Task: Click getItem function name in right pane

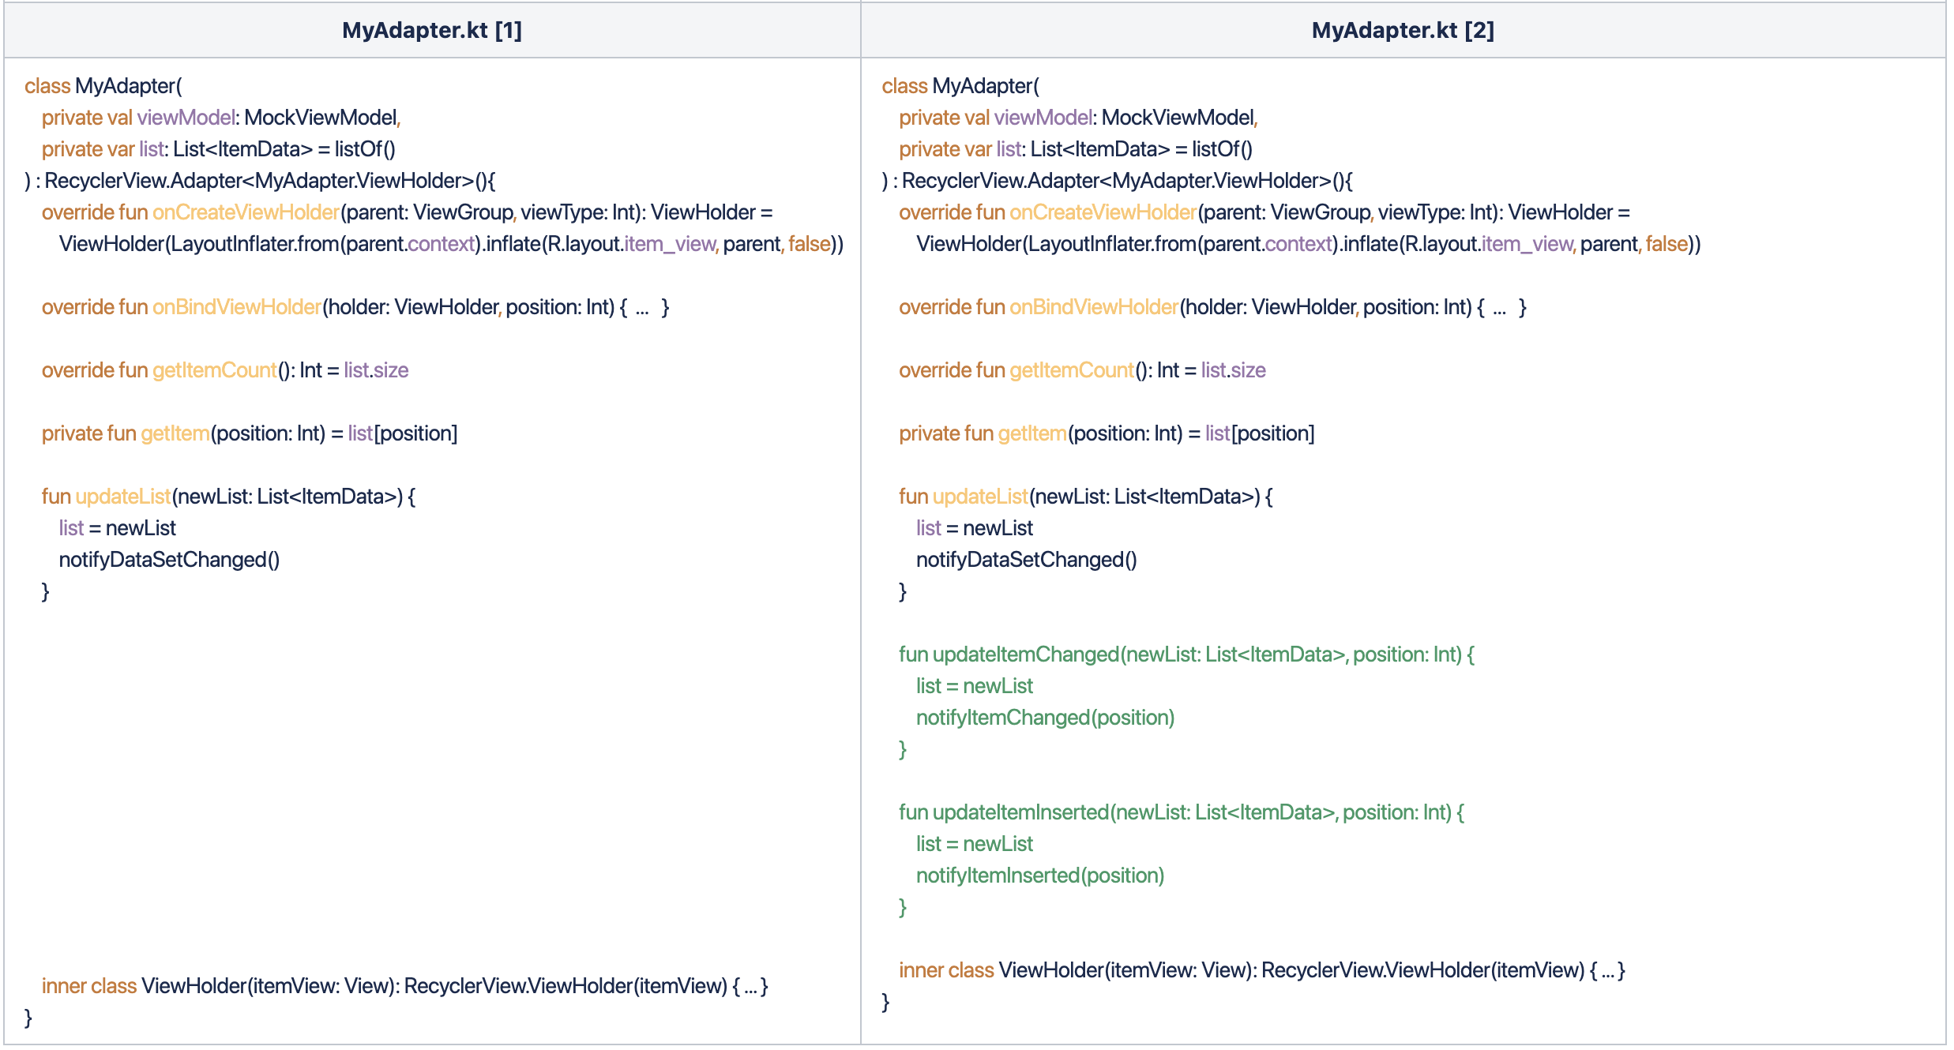Action: tap(1032, 433)
